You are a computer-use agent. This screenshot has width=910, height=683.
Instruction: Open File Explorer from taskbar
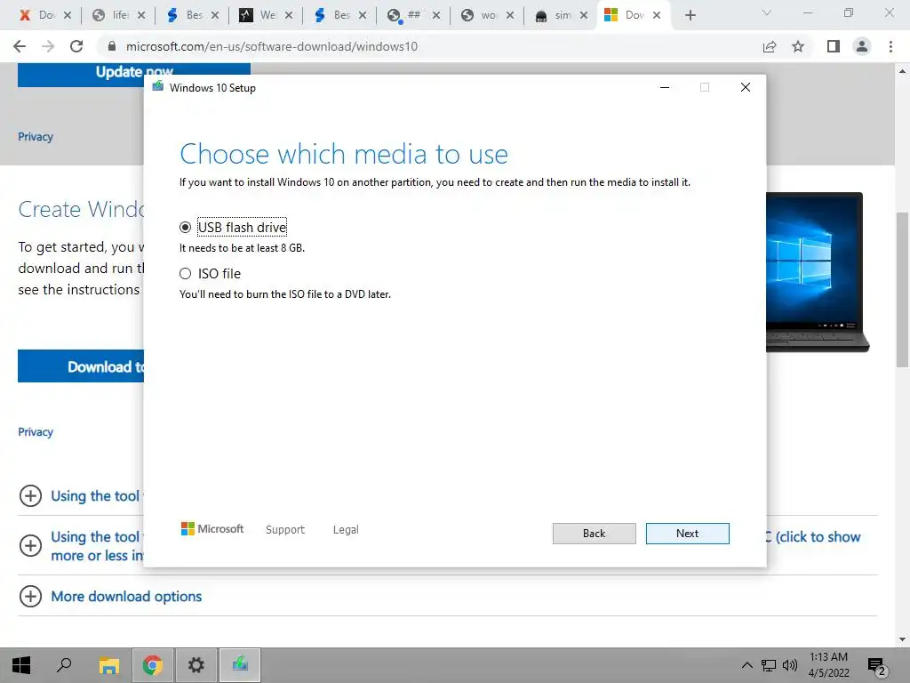108,665
